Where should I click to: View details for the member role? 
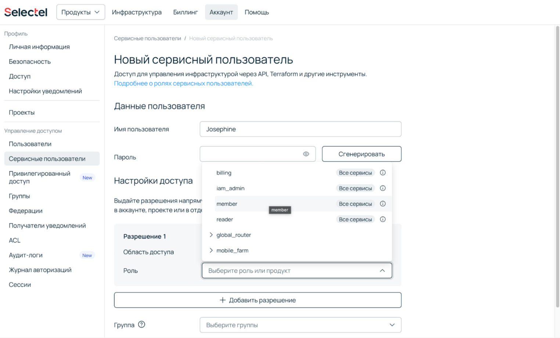click(x=383, y=203)
